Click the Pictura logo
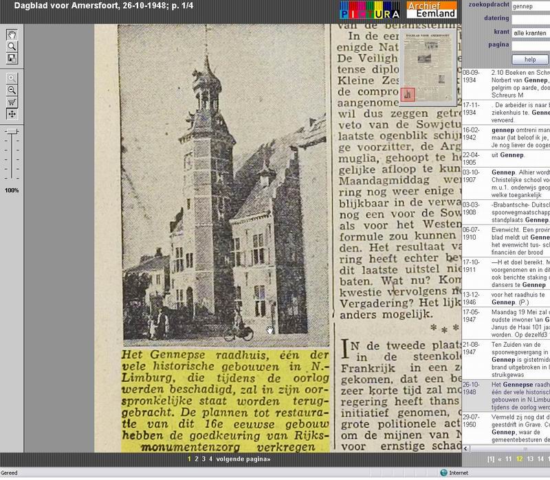Image resolution: width=550 pixels, height=480 pixels. pyautogui.click(x=370, y=10)
